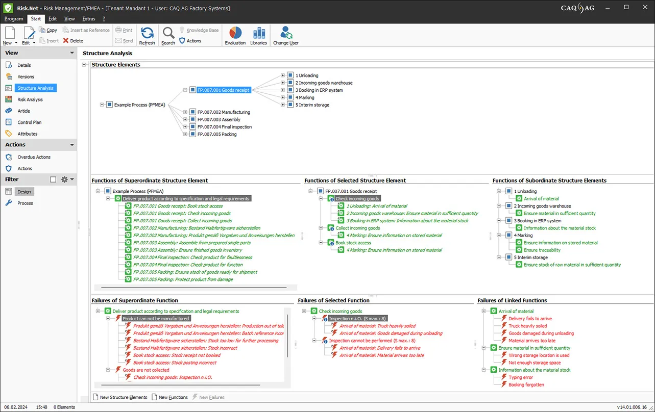Select Collect incoming goods function
Image resolution: width=655 pixels, height=412 pixels.
[357, 228]
